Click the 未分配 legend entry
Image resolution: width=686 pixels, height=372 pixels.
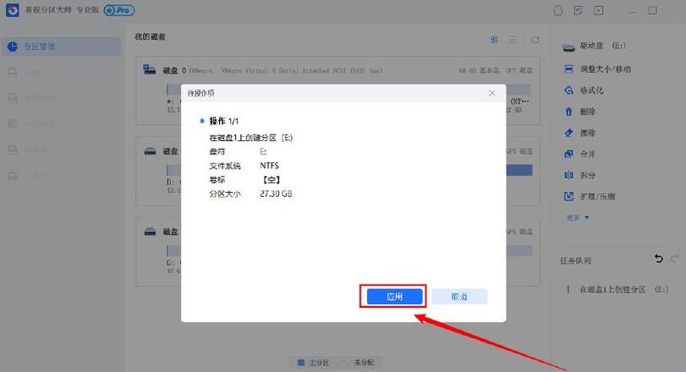(359, 363)
